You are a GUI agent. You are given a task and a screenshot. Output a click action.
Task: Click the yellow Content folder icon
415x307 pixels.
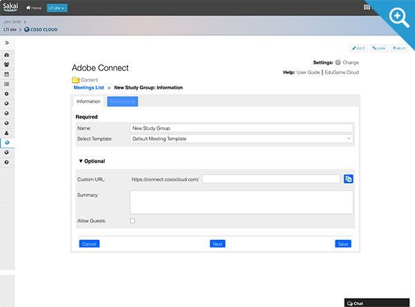click(75, 80)
